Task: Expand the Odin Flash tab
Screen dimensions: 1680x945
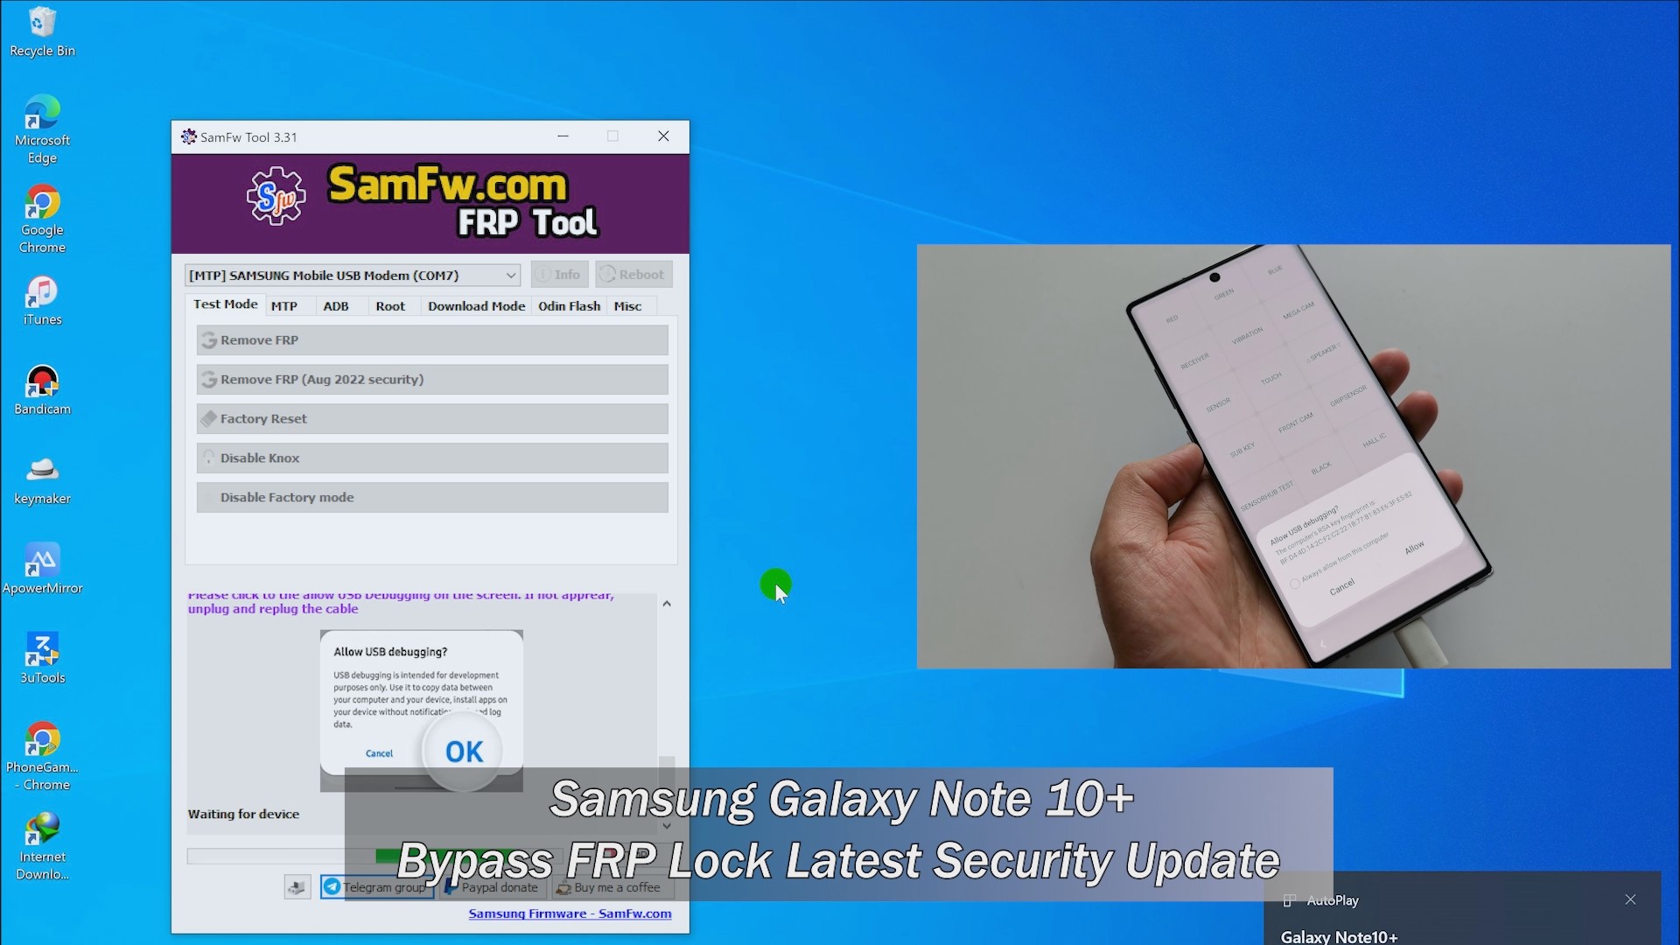Action: pyautogui.click(x=569, y=304)
